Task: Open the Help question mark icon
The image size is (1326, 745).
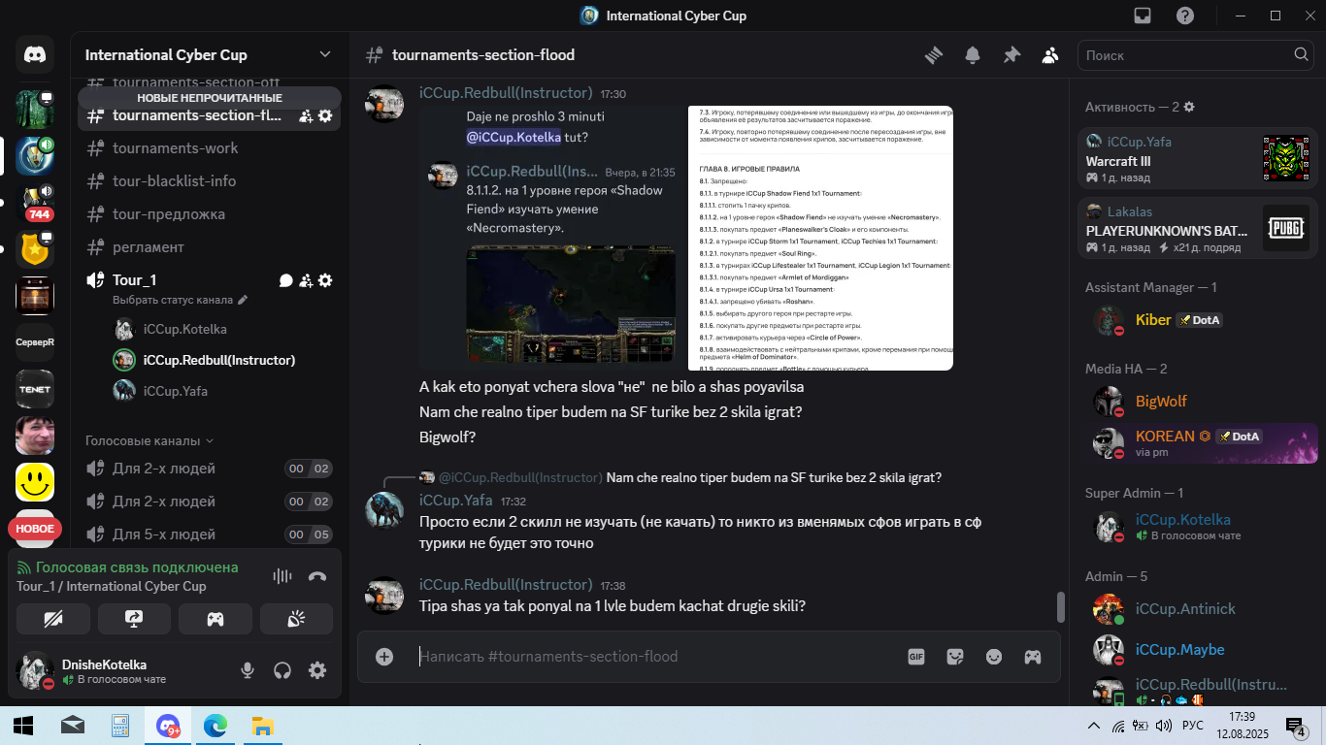Action: (x=1185, y=16)
